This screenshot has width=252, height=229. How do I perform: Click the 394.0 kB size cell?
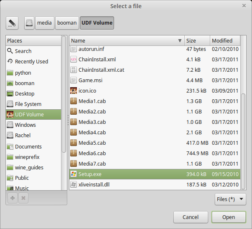click(x=196, y=174)
